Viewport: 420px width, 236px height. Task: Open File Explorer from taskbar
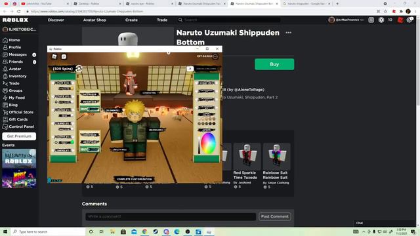point(112,231)
